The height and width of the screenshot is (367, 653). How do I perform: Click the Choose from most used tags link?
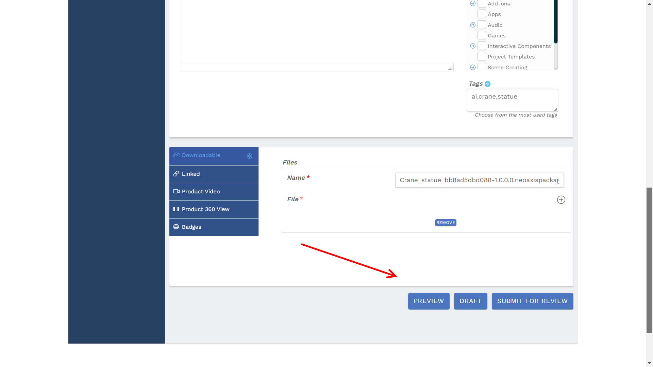point(516,115)
